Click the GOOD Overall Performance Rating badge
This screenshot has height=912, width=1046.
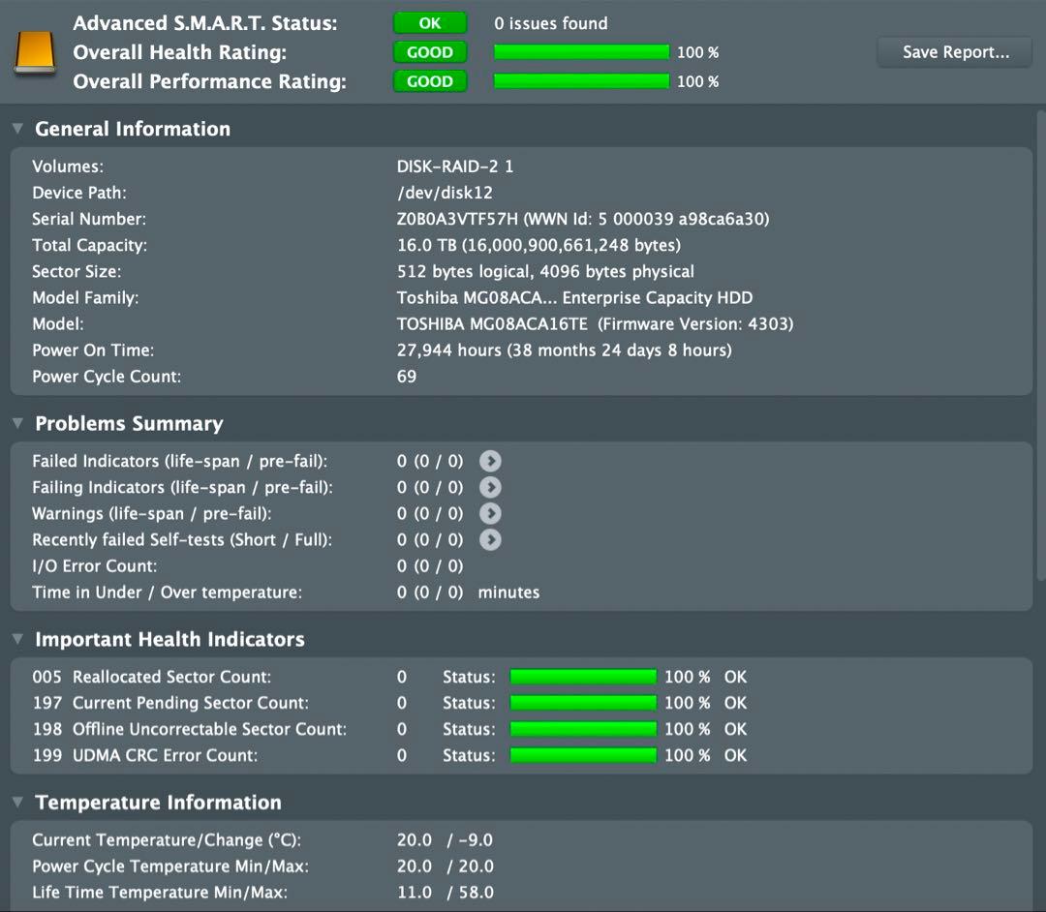430,81
